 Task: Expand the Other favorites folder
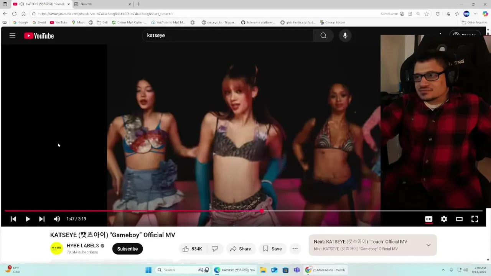click(475, 22)
